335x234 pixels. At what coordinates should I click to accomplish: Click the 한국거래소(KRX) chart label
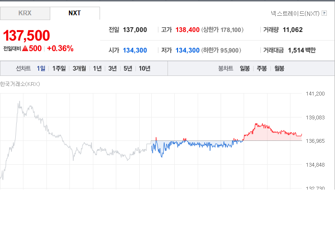20,84
